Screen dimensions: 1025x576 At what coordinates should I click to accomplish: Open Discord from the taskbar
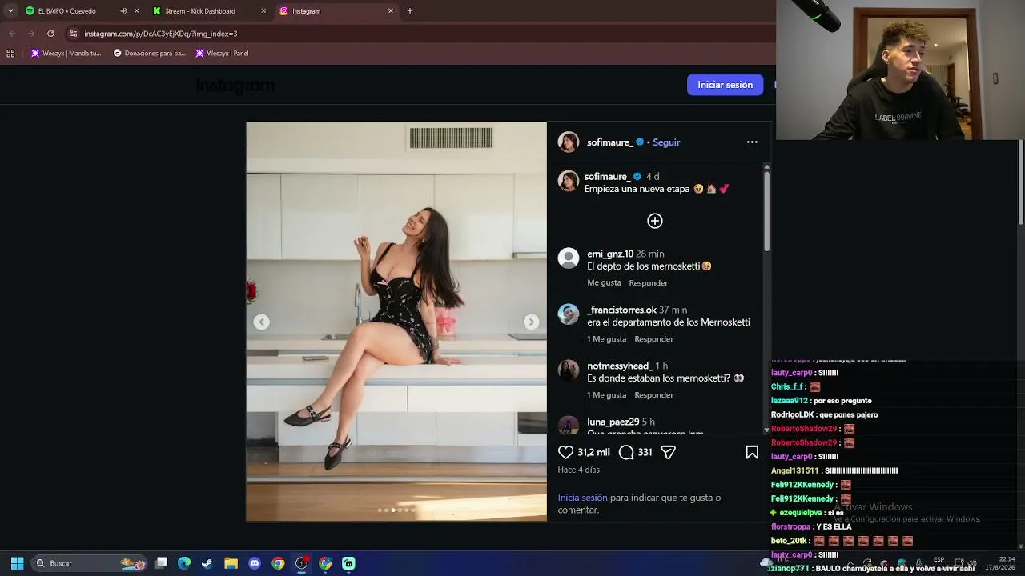click(x=255, y=563)
